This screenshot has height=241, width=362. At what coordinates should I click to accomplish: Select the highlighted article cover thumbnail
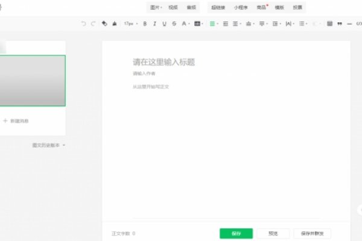pyautogui.click(x=33, y=81)
